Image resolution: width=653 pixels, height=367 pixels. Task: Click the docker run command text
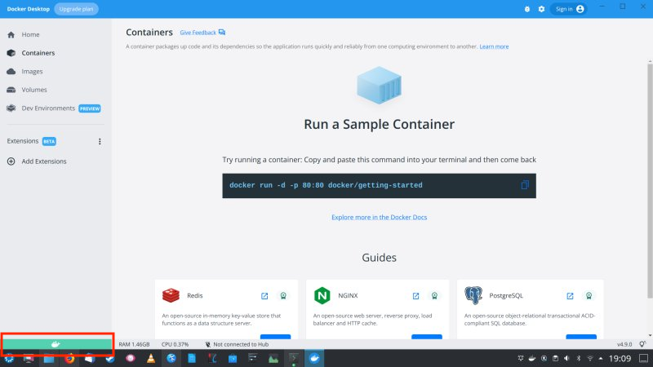(326, 186)
